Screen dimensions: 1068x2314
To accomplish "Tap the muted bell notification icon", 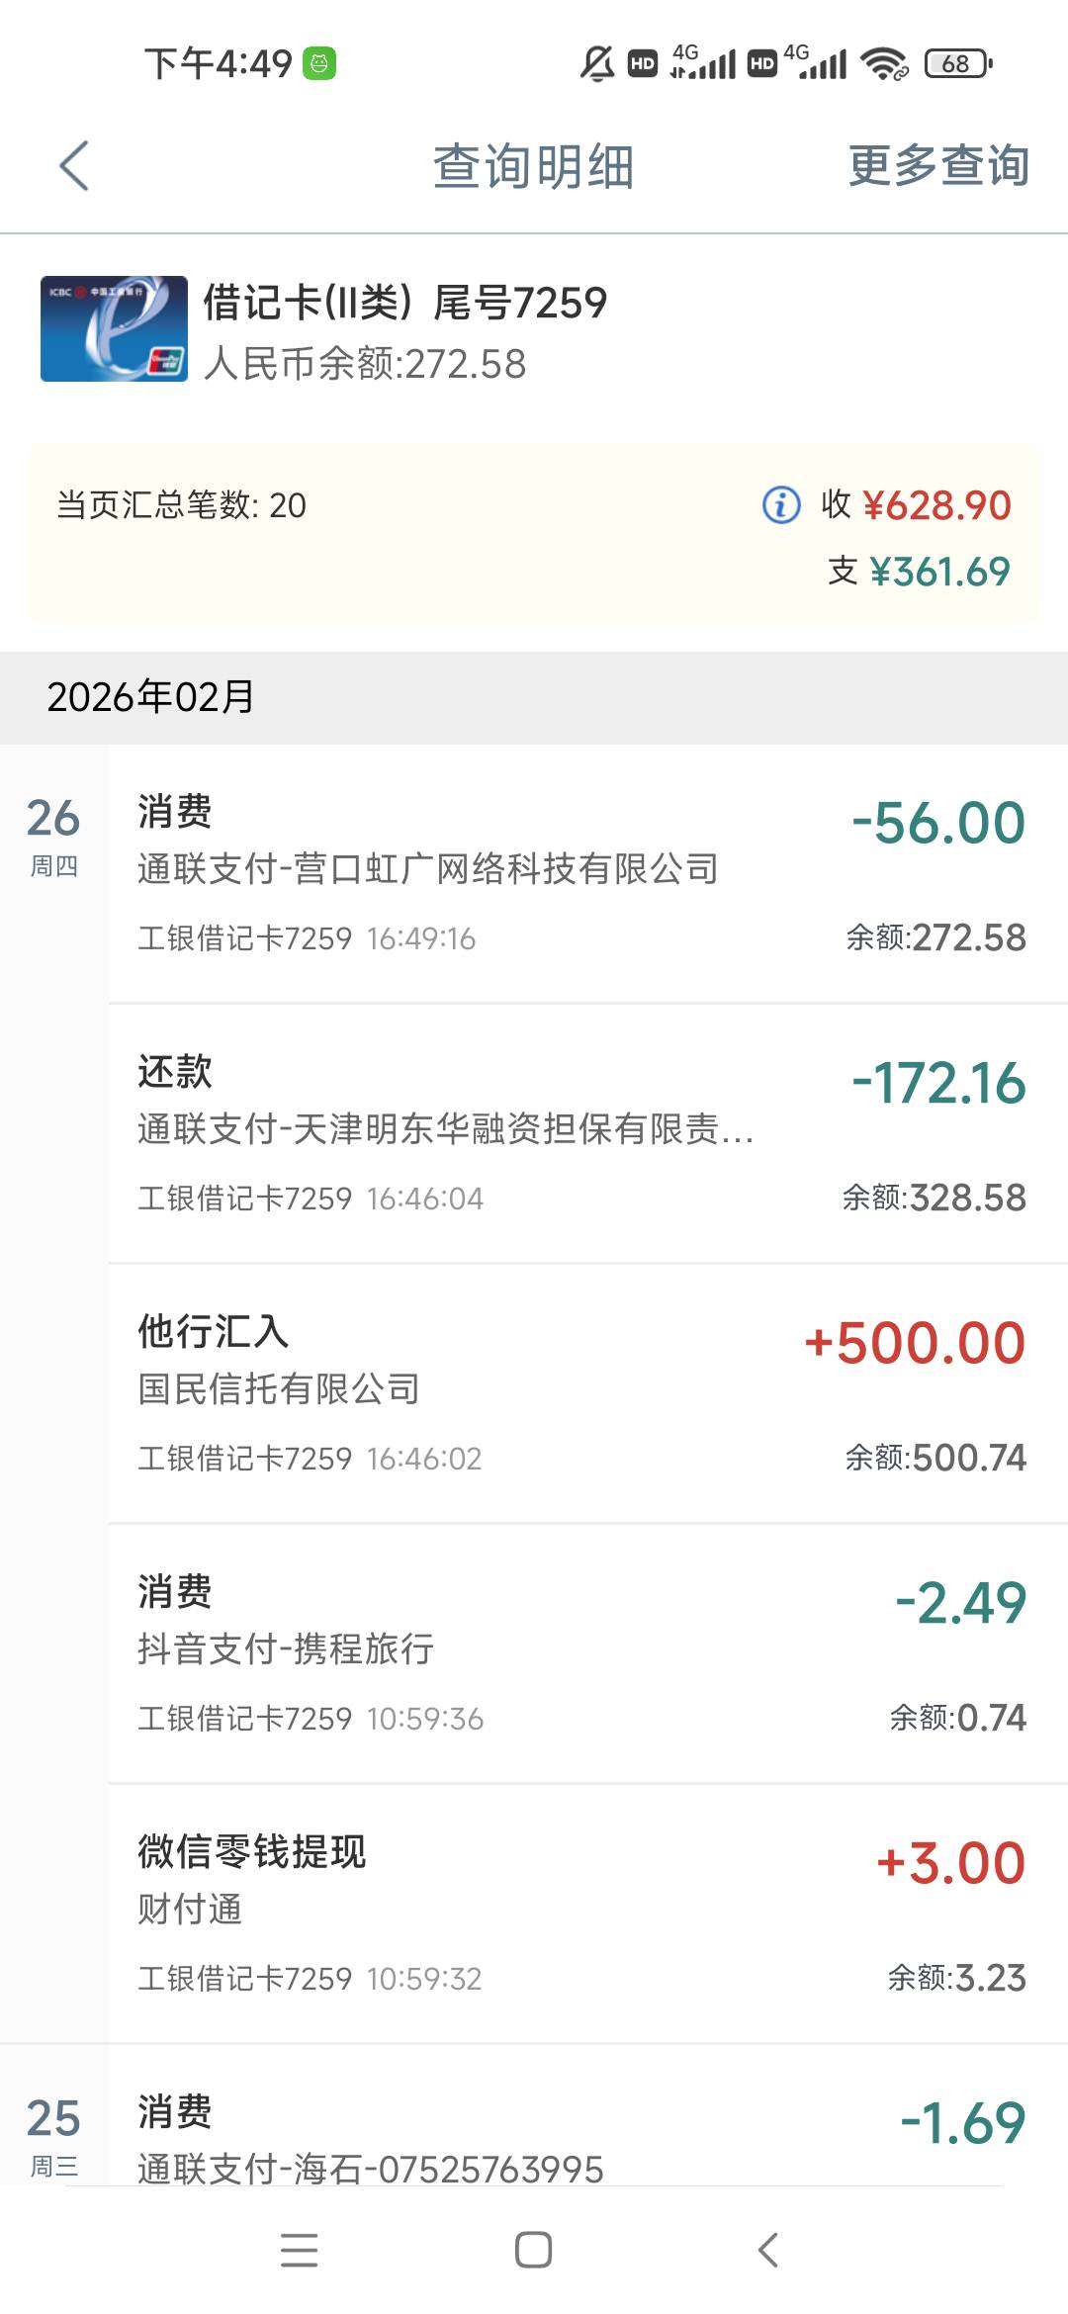I will pyautogui.click(x=596, y=64).
